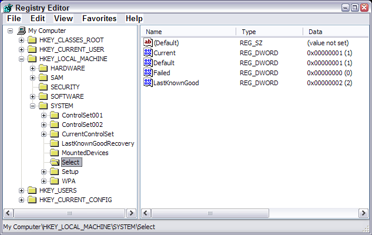
Task: Click the HKEY_USERS folder icon
Action: click(x=32, y=190)
